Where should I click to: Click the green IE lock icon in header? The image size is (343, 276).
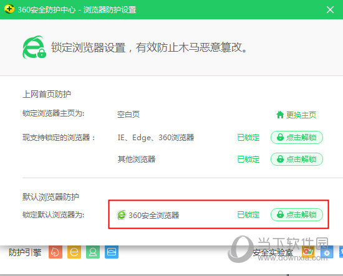pos(34,47)
